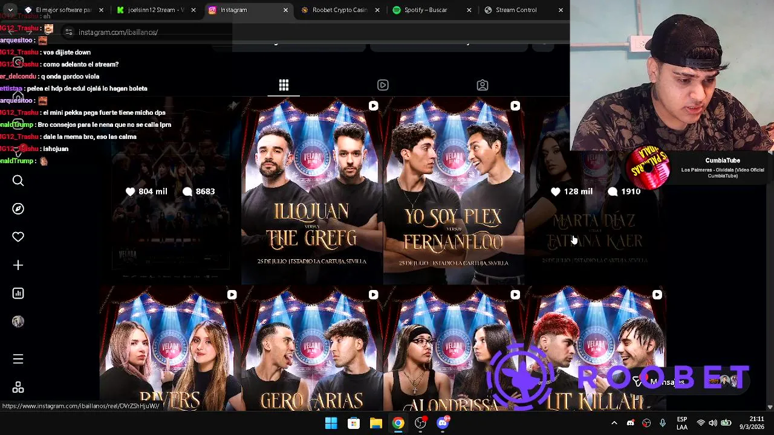Open the Windows Start menu
The height and width of the screenshot is (435, 774).
click(x=331, y=423)
